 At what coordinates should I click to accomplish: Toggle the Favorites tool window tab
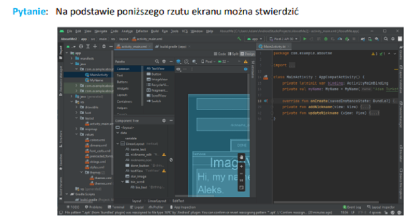pos(61,162)
